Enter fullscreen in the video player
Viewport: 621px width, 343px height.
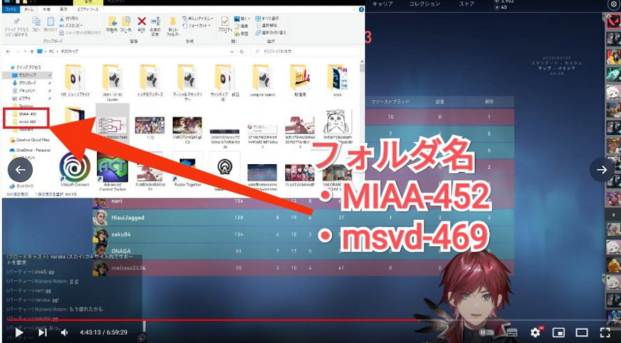pos(605,333)
